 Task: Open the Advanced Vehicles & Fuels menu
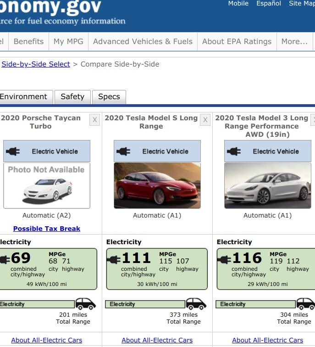click(x=143, y=41)
